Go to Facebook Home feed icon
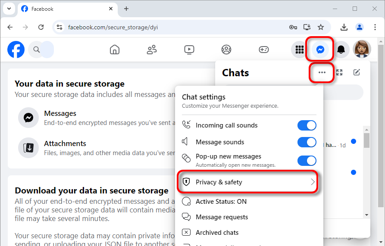The image size is (385, 246). pos(115,50)
